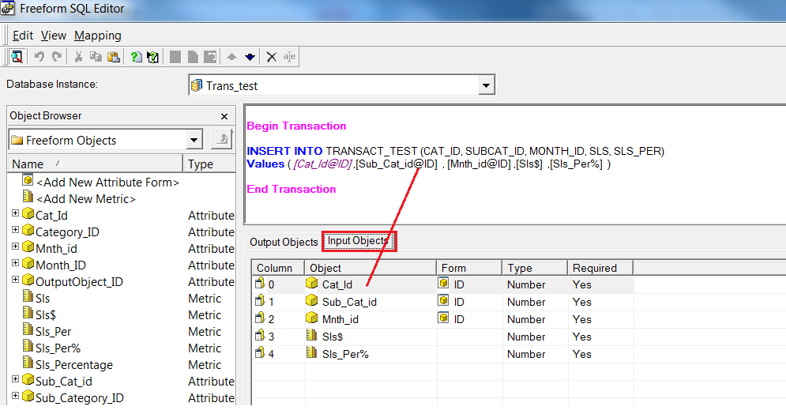Sort object browser by Name column
Viewport: 786px width, 414px height.
96,164
